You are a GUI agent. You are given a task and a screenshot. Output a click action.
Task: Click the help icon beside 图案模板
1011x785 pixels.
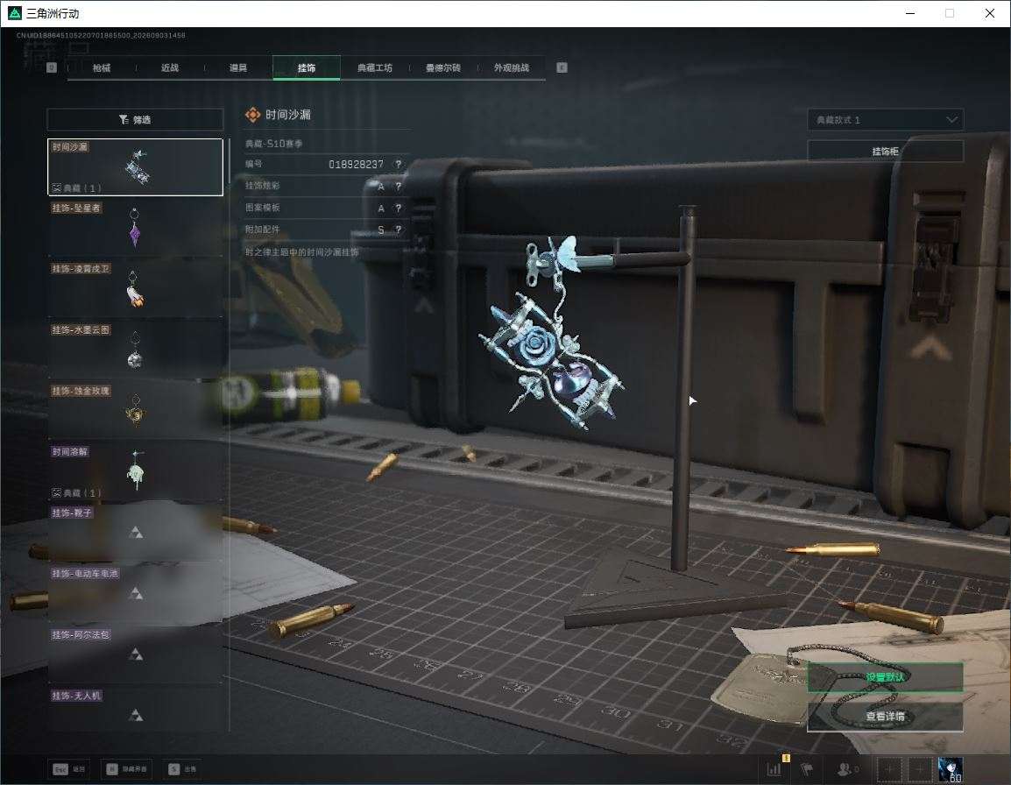399,209
